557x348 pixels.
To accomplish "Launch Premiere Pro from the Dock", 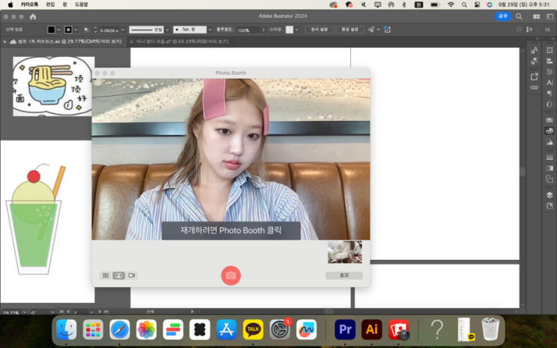I will (x=345, y=329).
